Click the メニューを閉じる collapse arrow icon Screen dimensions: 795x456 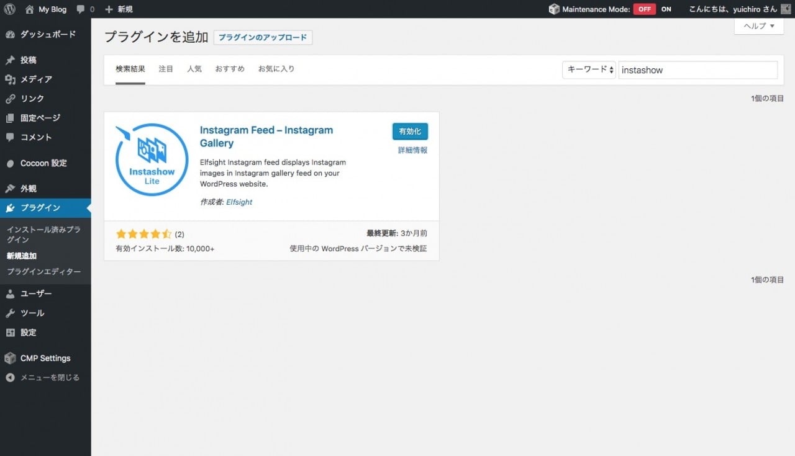click(x=10, y=377)
